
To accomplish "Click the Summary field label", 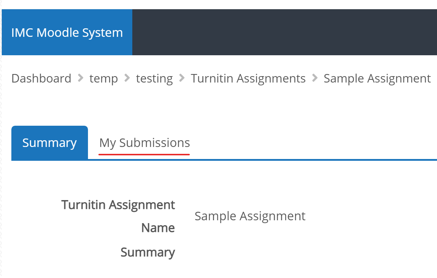I will click(148, 252).
